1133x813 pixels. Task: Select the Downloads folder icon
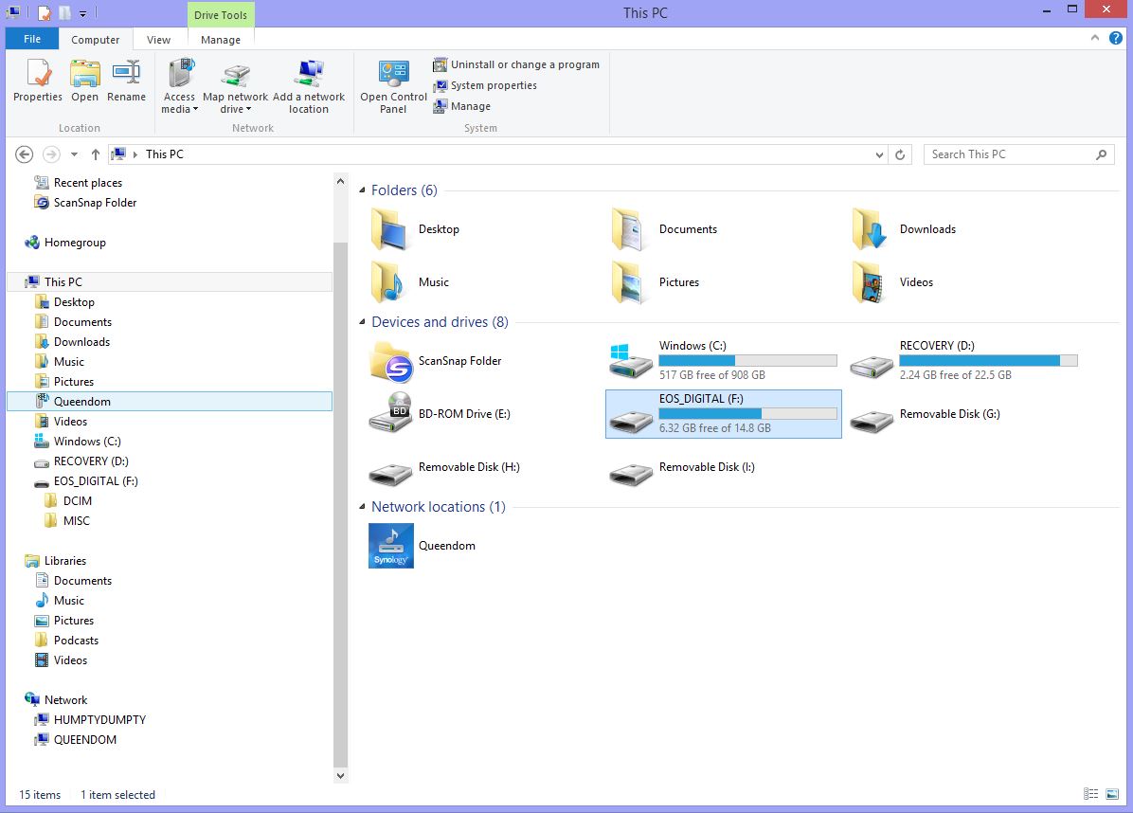point(870,229)
